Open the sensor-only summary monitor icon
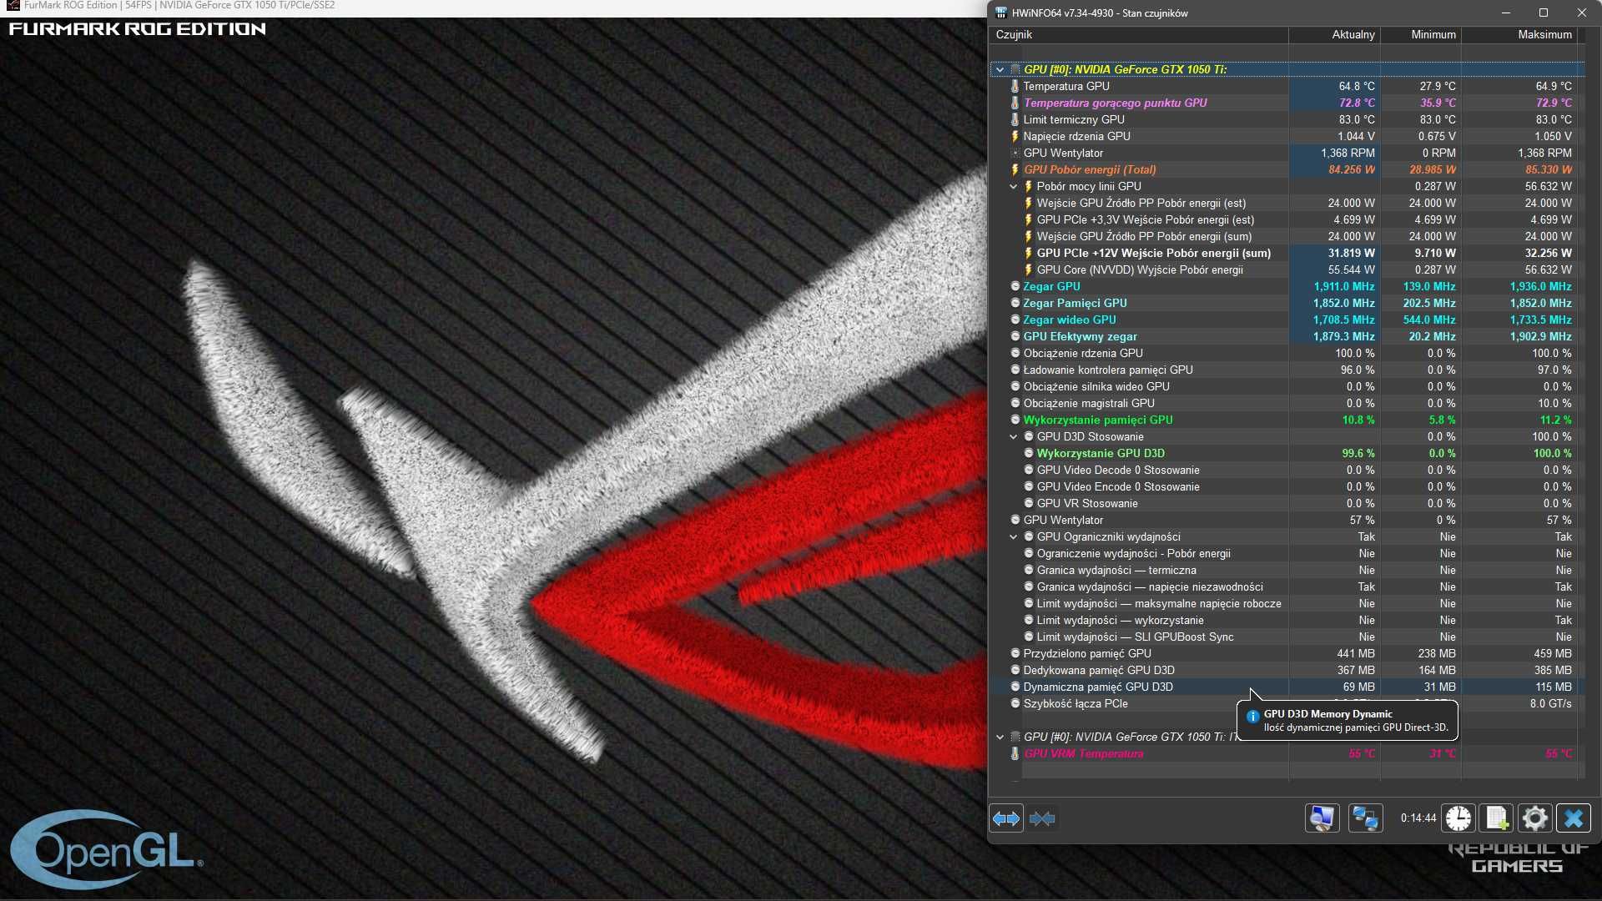This screenshot has width=1602, height=901. pyautogui.click(x=1322, y=818)
